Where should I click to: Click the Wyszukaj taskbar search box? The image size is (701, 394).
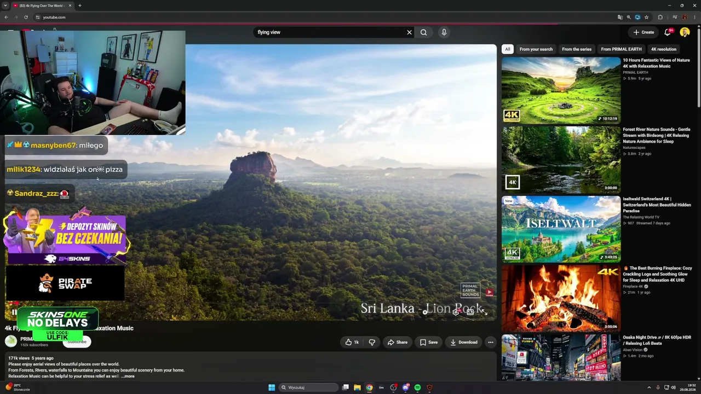pos(308,387)
